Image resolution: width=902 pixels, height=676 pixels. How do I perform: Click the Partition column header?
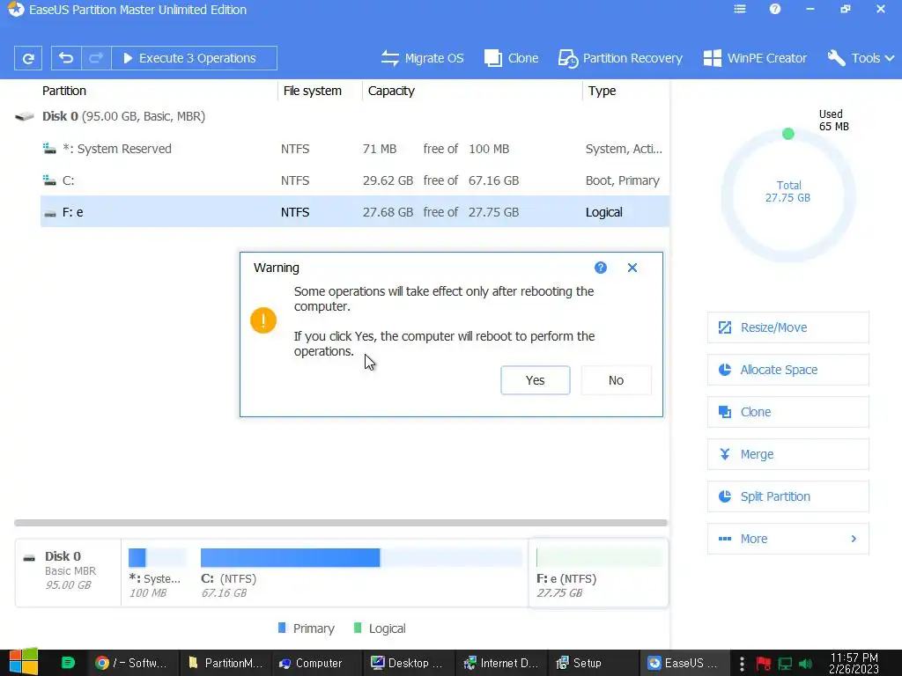[63, 91]
